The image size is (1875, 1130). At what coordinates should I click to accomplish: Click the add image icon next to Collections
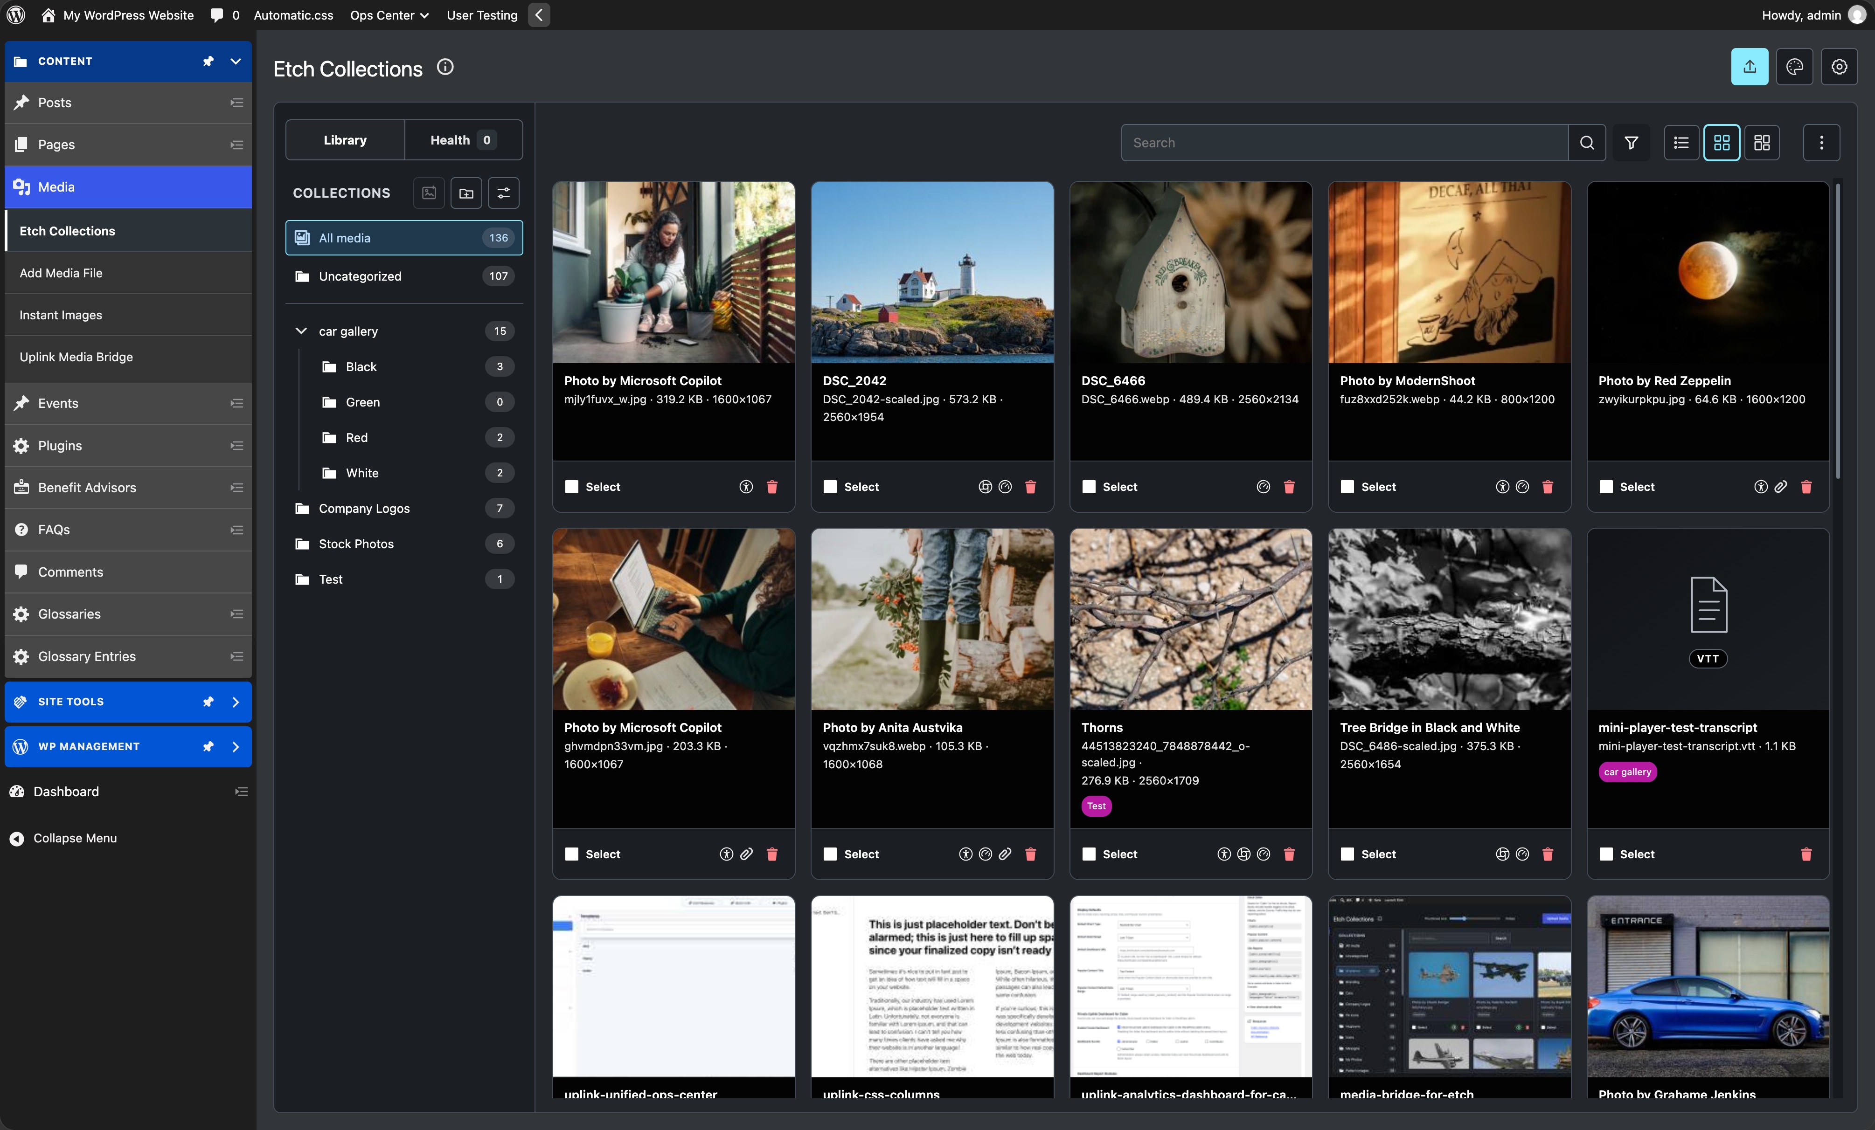429,193
